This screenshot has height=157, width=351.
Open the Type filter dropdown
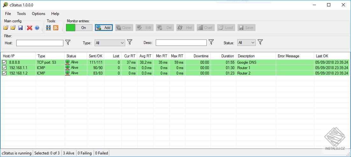click(110, 43)
